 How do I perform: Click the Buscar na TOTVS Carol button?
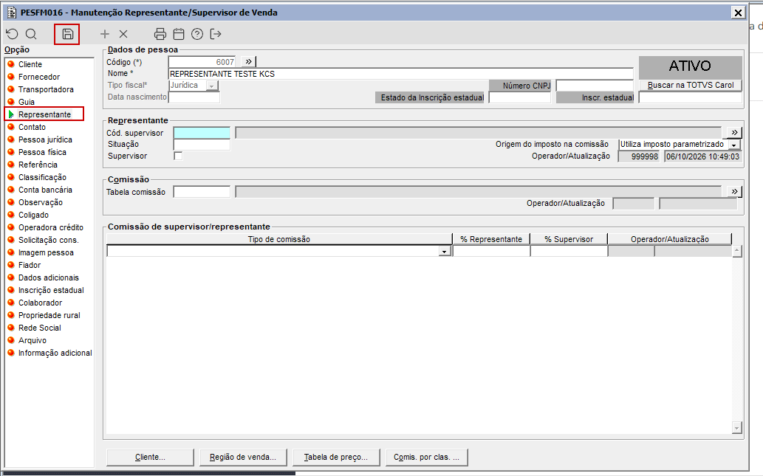tap(691, 85)
